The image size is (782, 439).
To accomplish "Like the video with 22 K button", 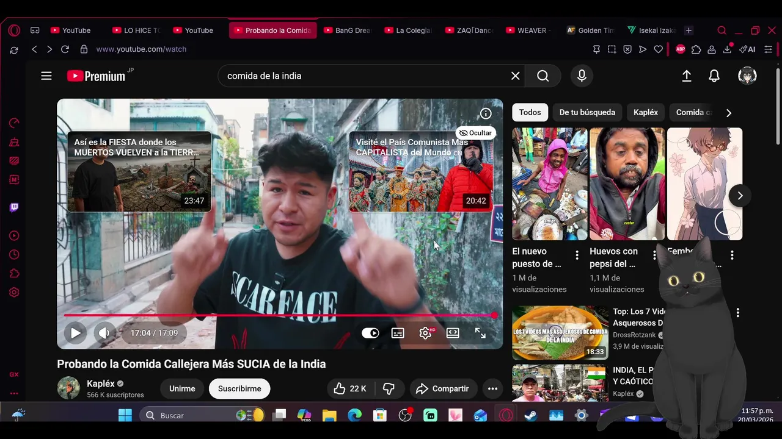I will pos(350,388).
